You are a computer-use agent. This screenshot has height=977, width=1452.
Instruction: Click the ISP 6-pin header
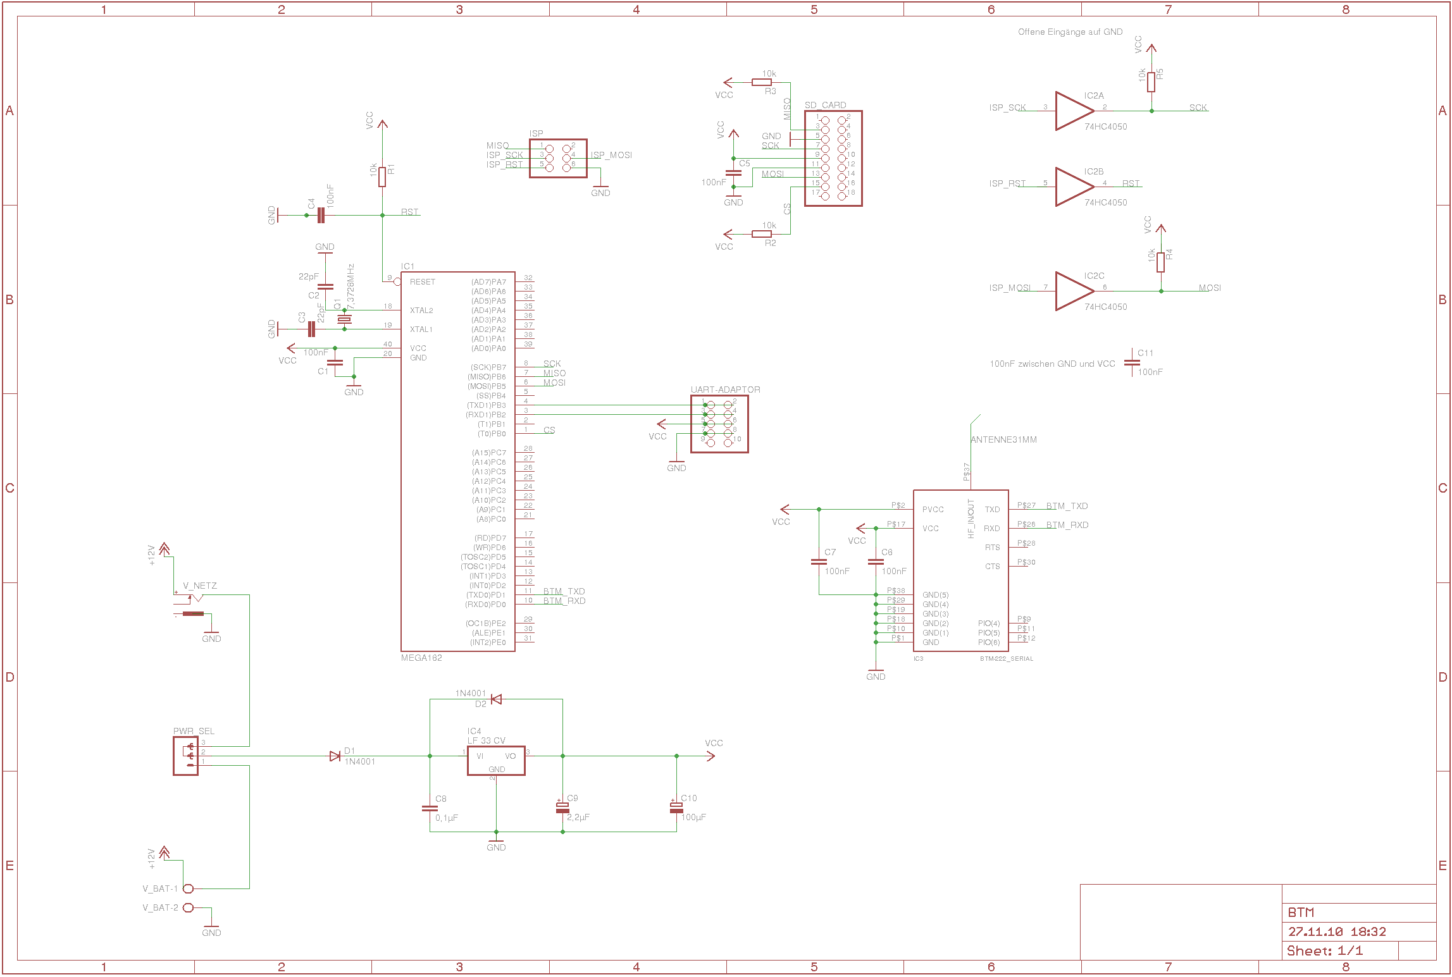tap(558, 158)
